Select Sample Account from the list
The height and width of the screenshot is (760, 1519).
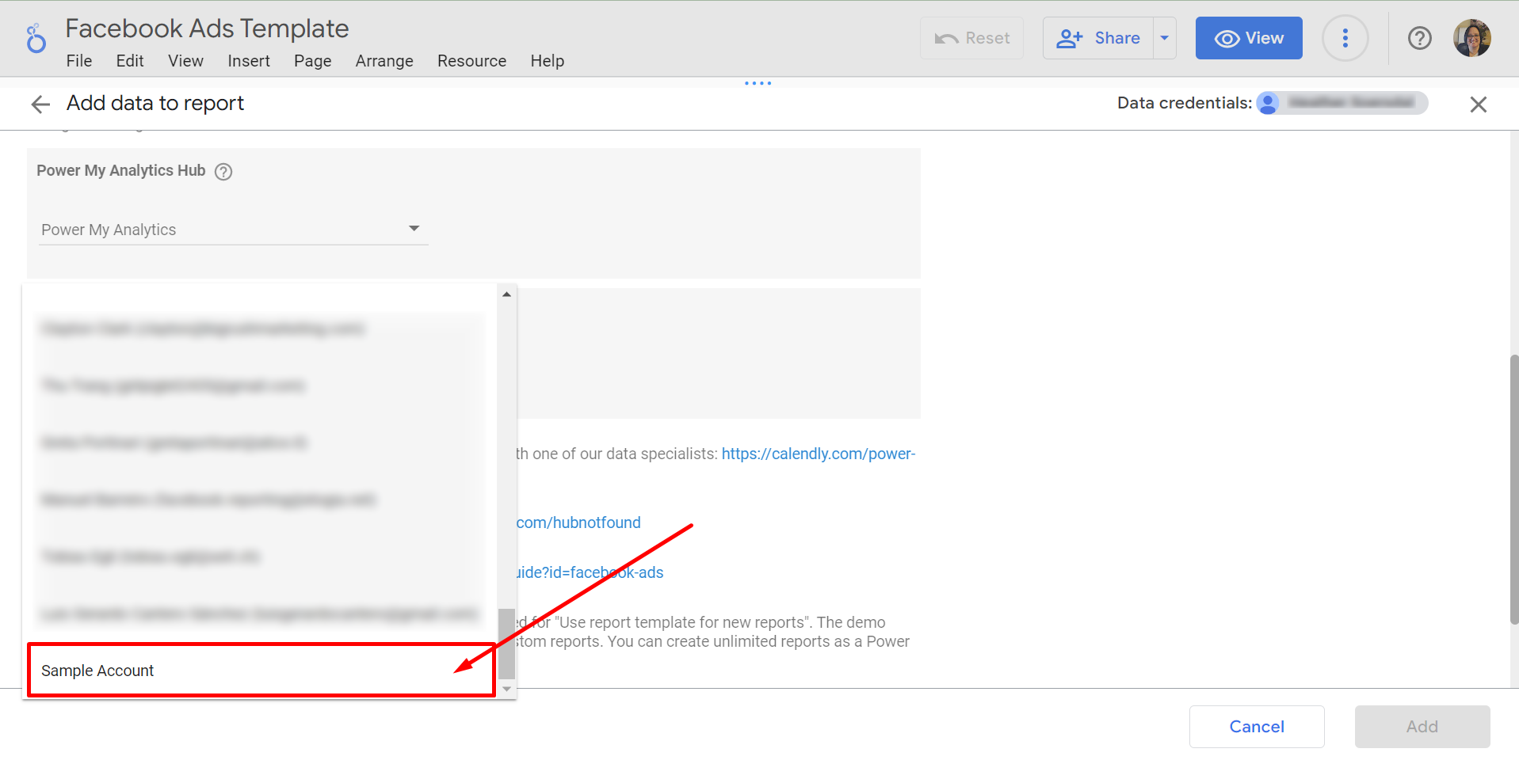pyautogui.click(x=97, y=671)
